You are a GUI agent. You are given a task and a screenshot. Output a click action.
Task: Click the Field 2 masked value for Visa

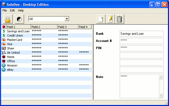pos(36,44)
